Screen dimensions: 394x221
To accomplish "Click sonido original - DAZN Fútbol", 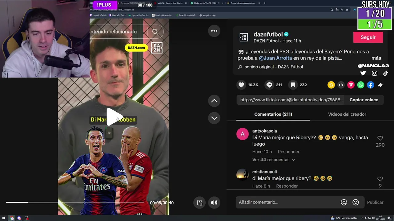I will click(x=274, y=67).
